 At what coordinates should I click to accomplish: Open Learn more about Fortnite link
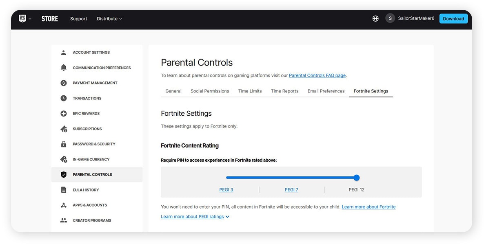(369, 207)
